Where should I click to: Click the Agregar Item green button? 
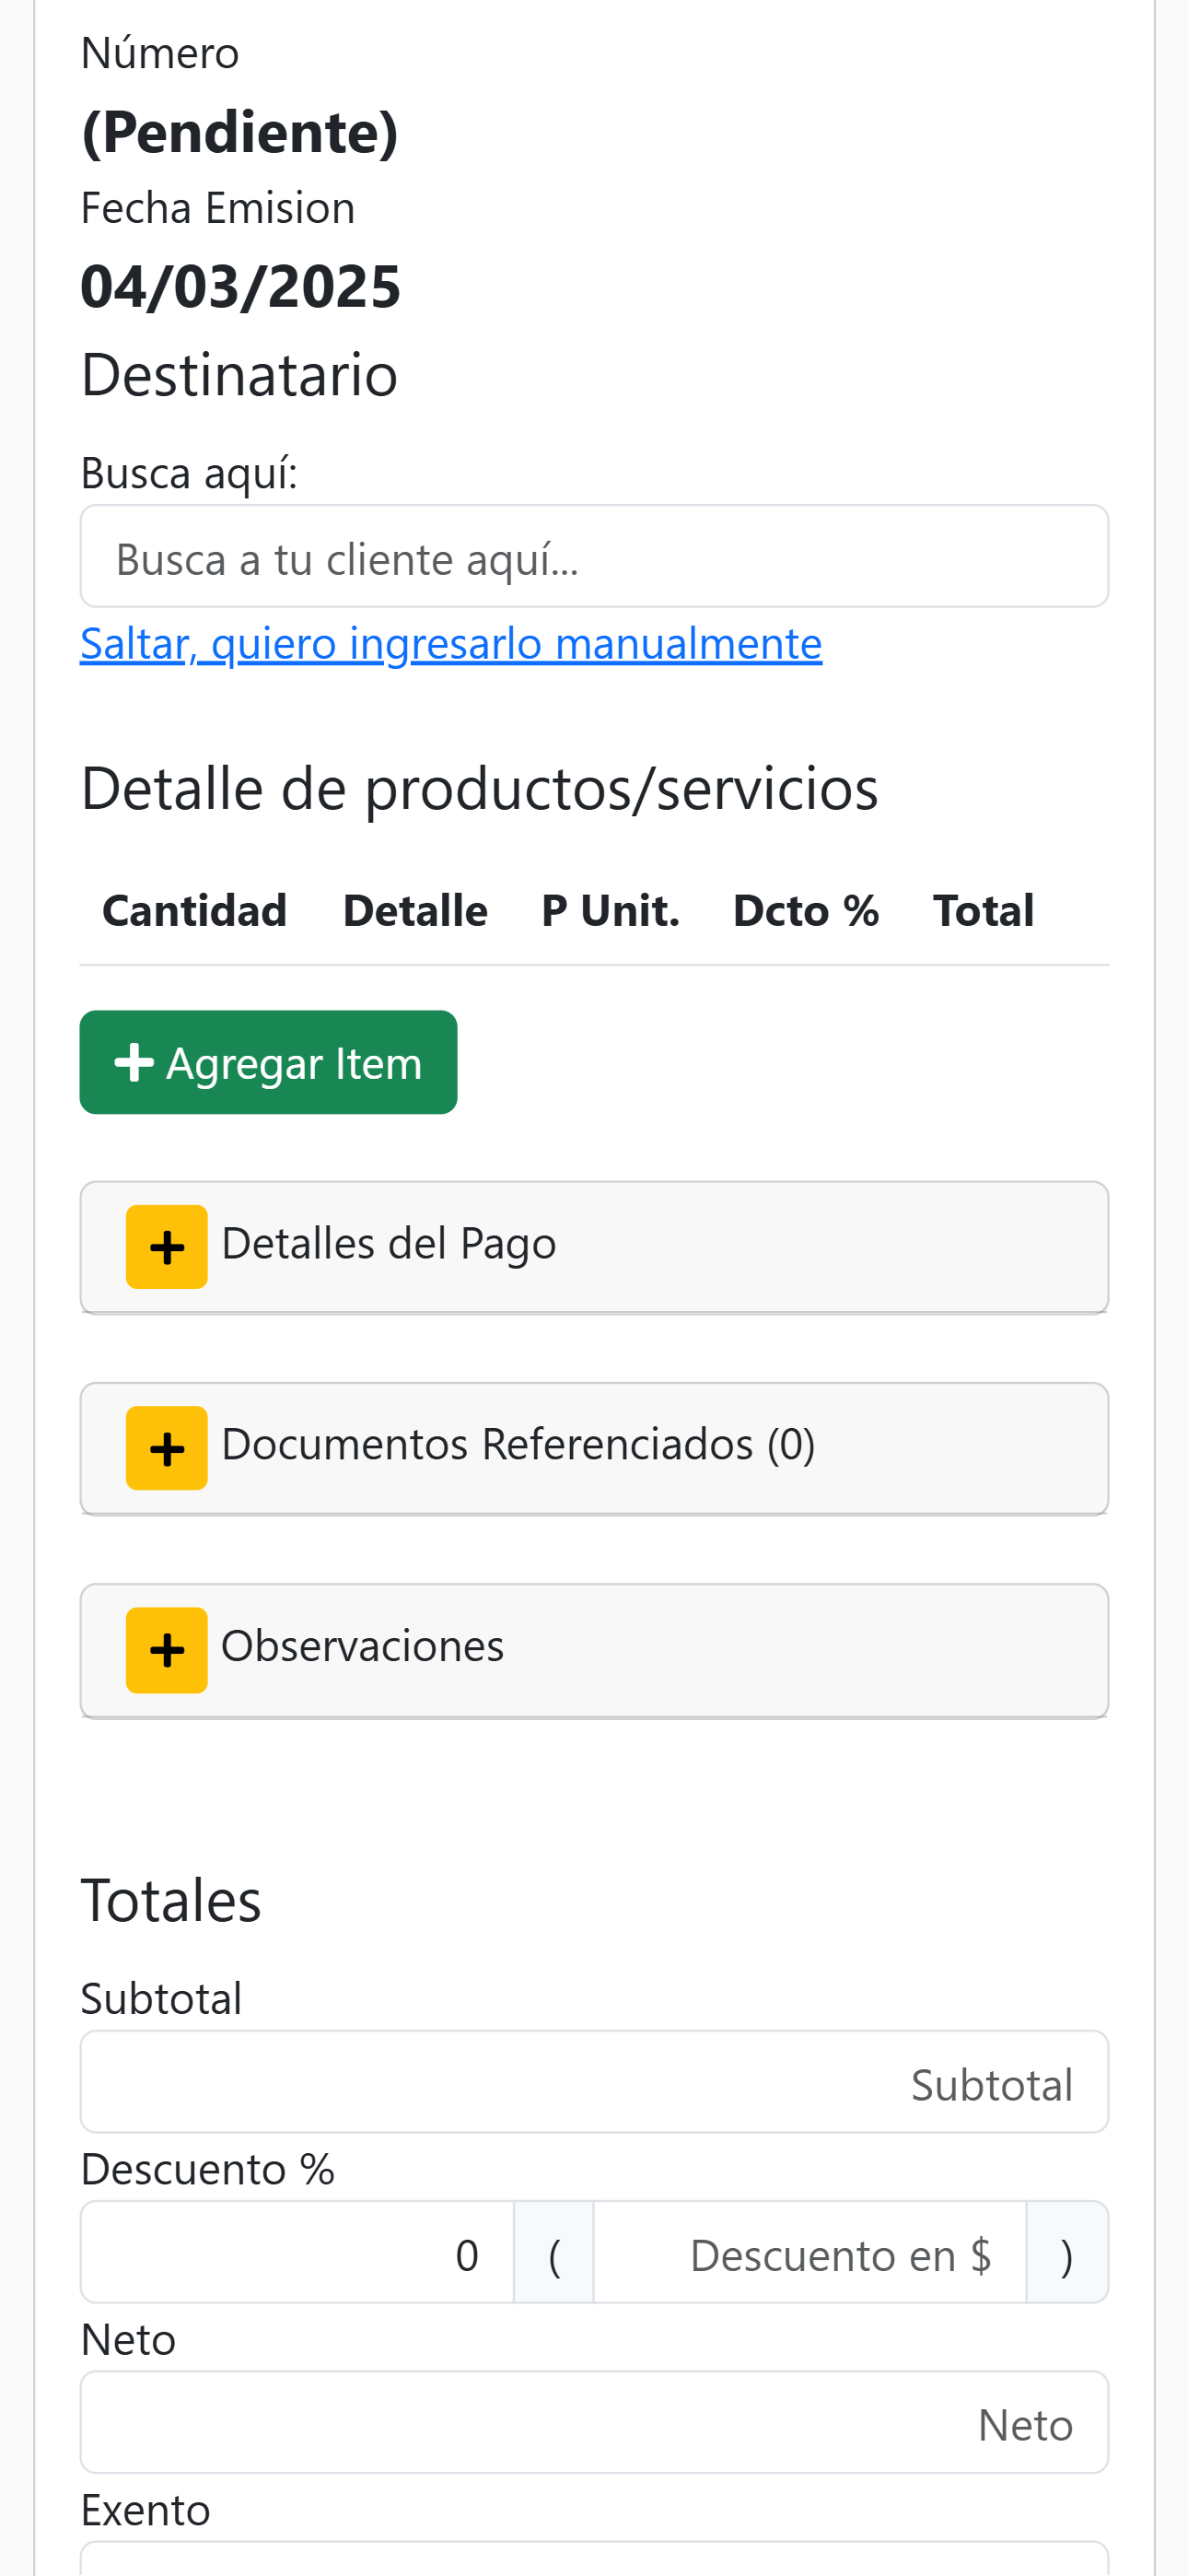[268, 1062]
